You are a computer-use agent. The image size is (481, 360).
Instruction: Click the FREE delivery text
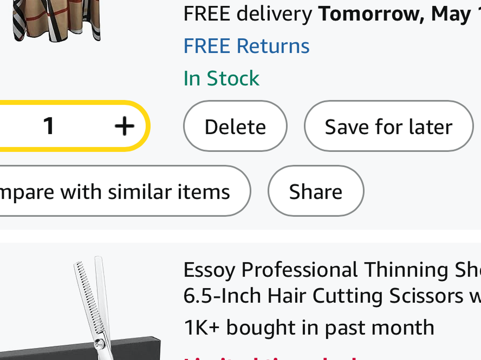247,14
